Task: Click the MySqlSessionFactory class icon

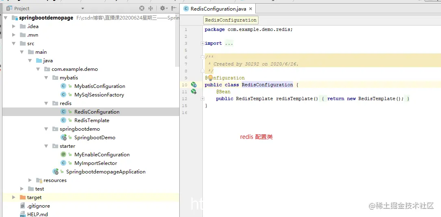Action: [63, 95]
